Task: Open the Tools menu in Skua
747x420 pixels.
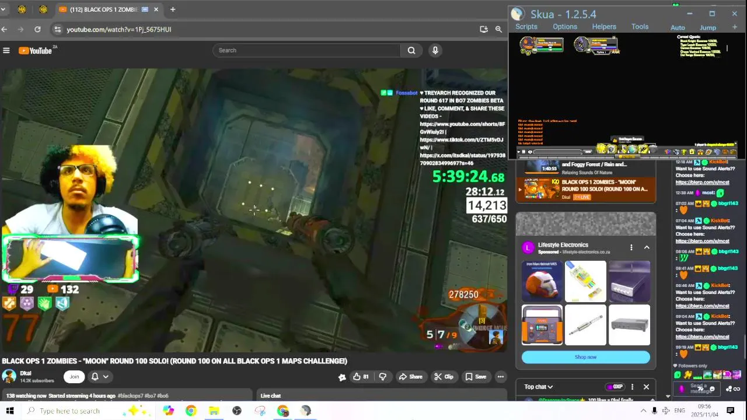Action: click(640, 27)
